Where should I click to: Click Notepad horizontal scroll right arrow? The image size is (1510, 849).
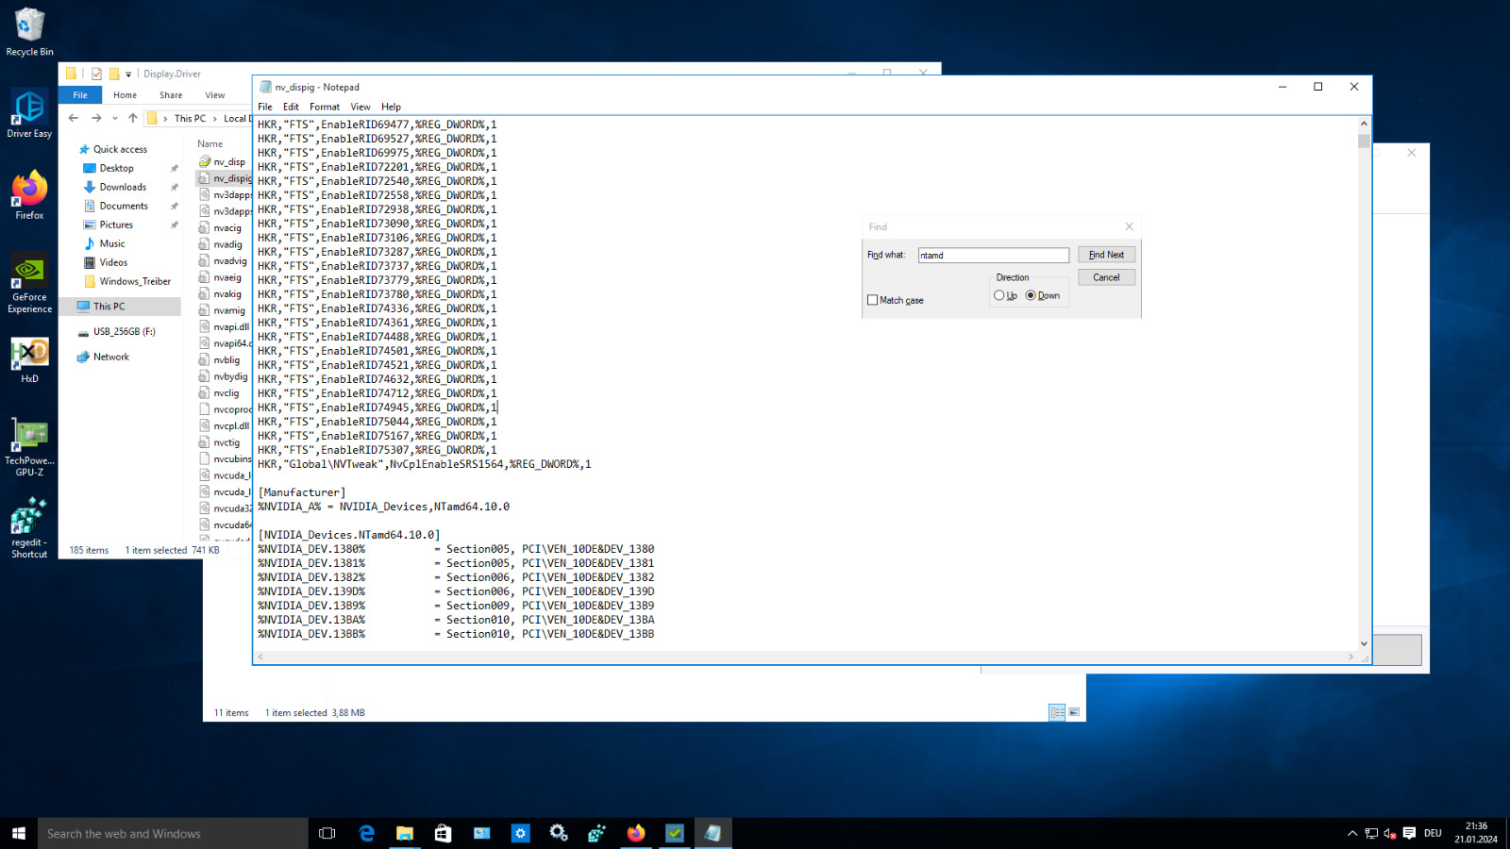tap(1351, 657)
